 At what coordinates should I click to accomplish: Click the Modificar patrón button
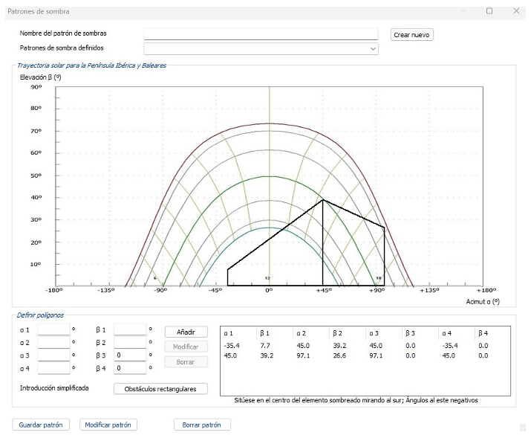tap(108, 425)
